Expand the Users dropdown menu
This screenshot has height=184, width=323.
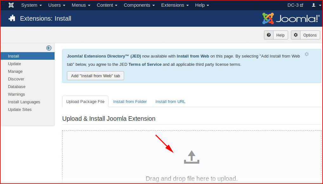point(57,5)
